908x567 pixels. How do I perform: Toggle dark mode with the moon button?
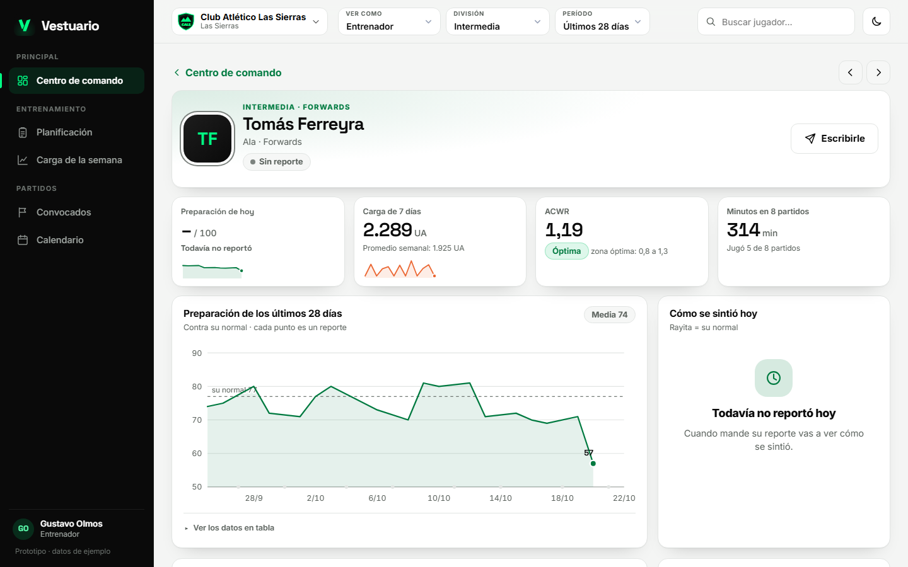tap(876, 21)
